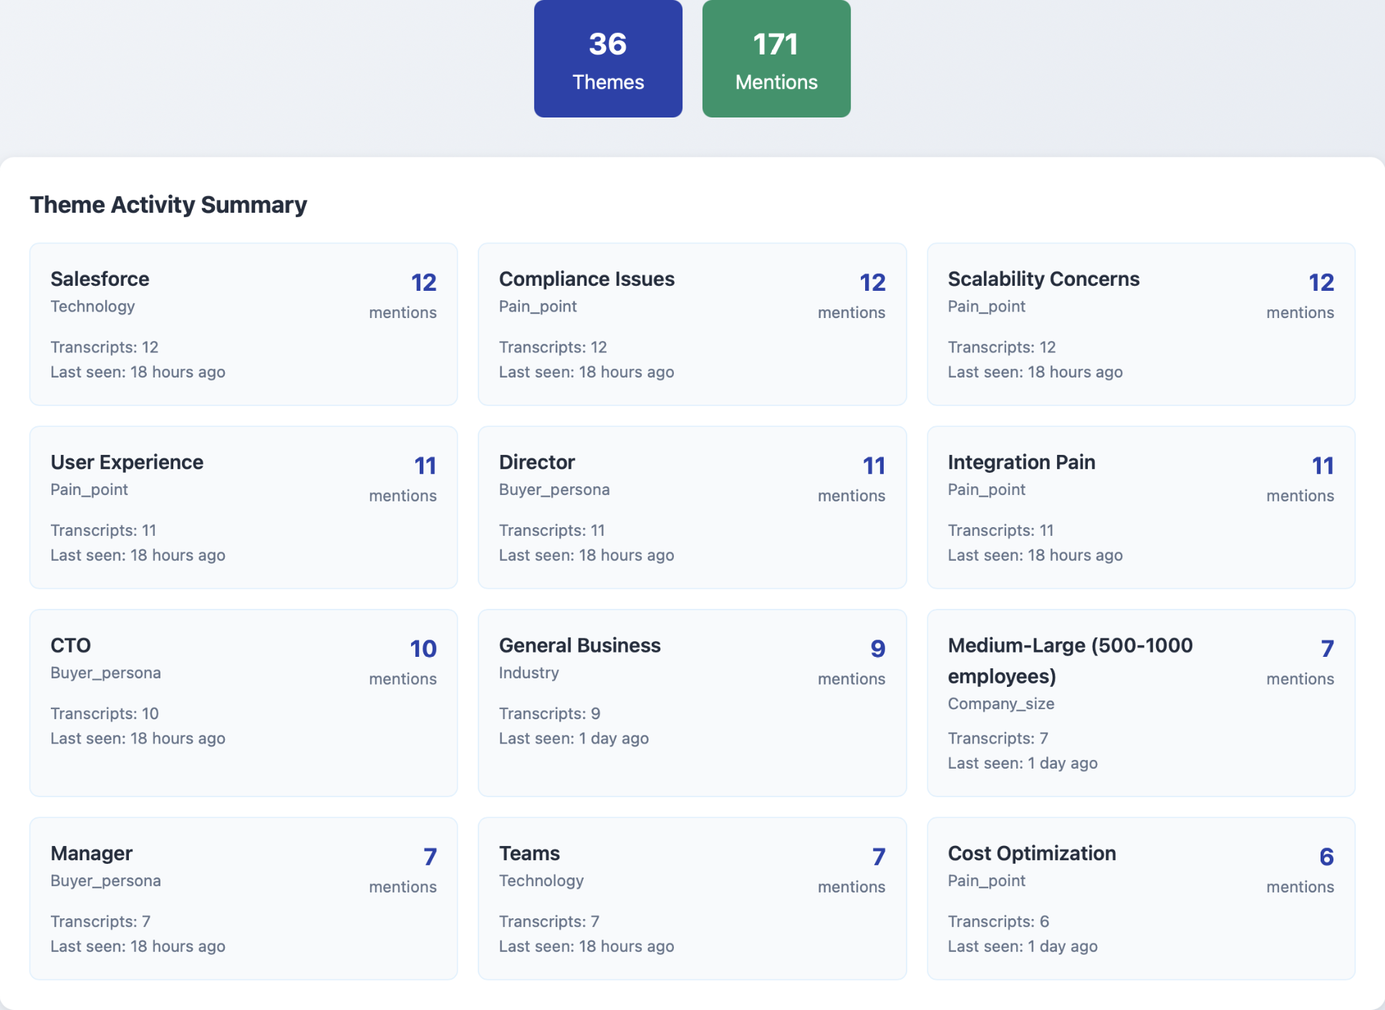Open the General Business industry card
Image resolution: width=1385 pixels, height=1010 pixels.
pos(691,703)
